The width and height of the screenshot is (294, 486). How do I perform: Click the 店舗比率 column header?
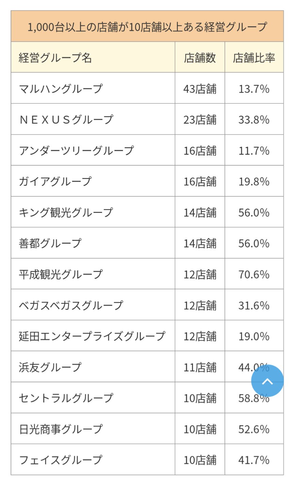pyautogui.click(x=254, y=57)
